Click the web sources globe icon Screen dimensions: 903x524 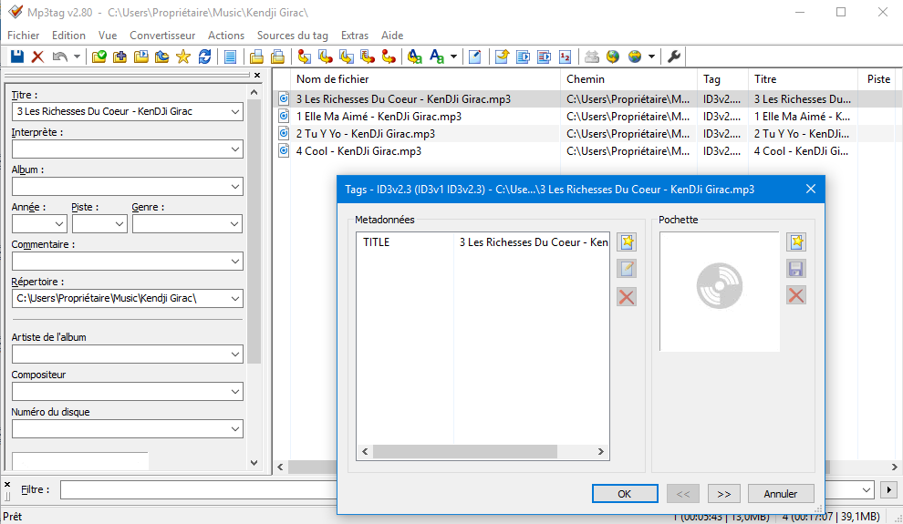click(635, 57)
